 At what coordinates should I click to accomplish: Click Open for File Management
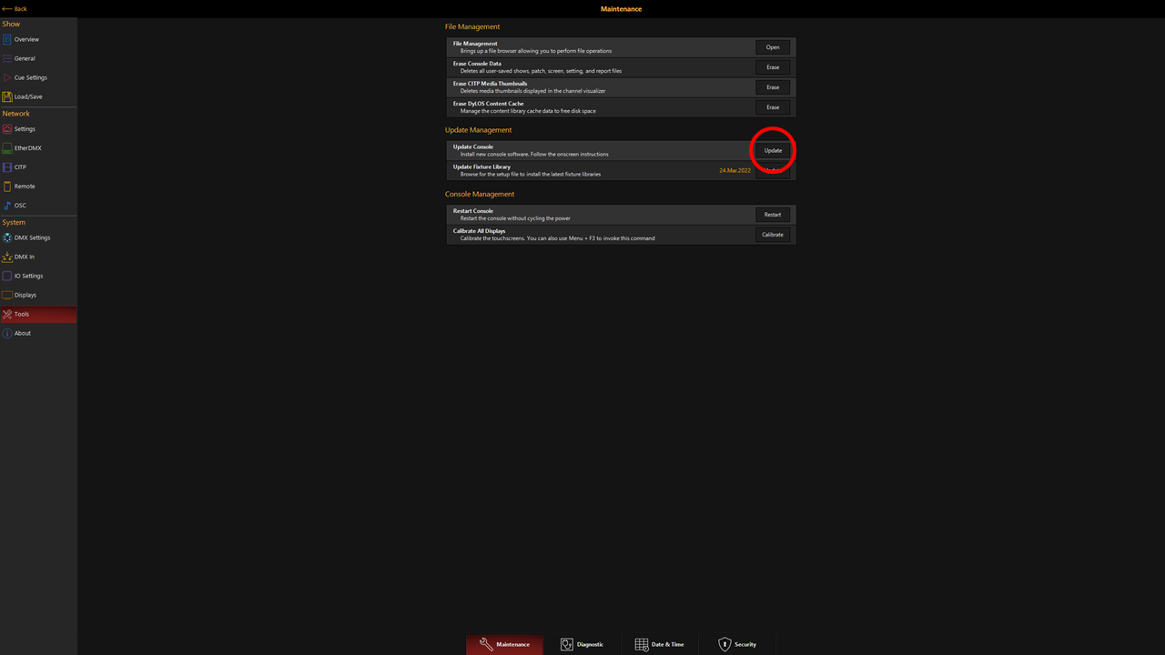(773, 47)
